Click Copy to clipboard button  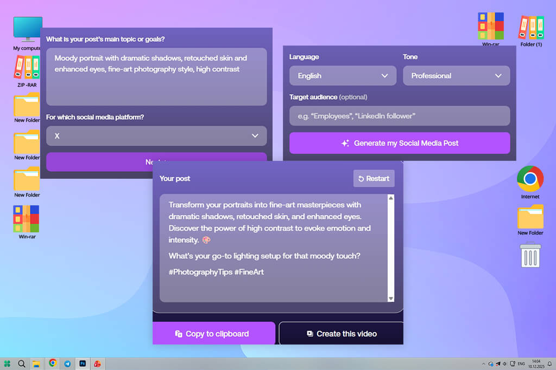click(214, 334)
